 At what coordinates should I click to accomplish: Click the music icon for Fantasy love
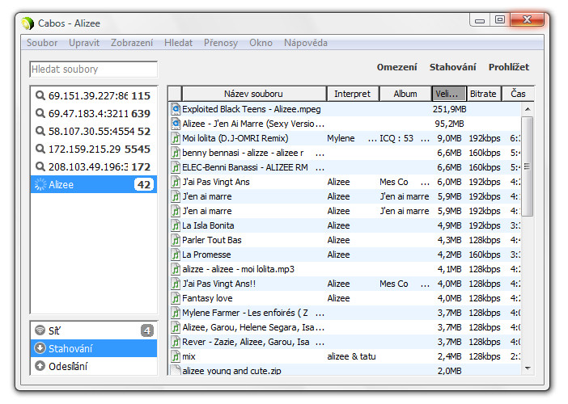pyautogui.click(x=176, y=298)
